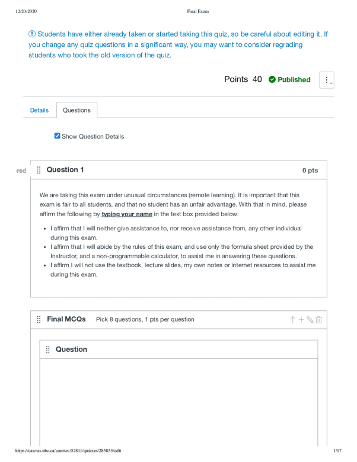Delete Final MCQs group with trash icon
The image size is (357, 462).
pyautogui.click(x=318, y=320)
